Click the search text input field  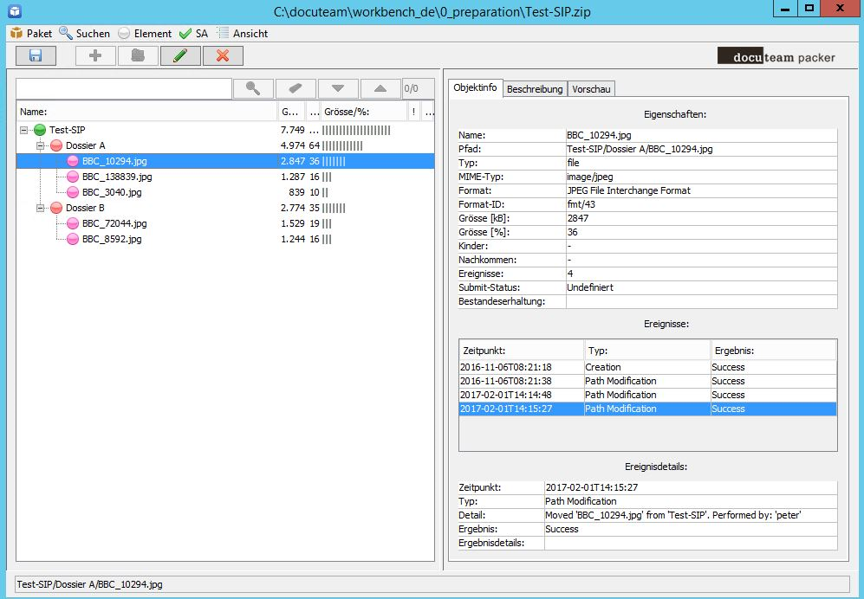click(123, 88)
